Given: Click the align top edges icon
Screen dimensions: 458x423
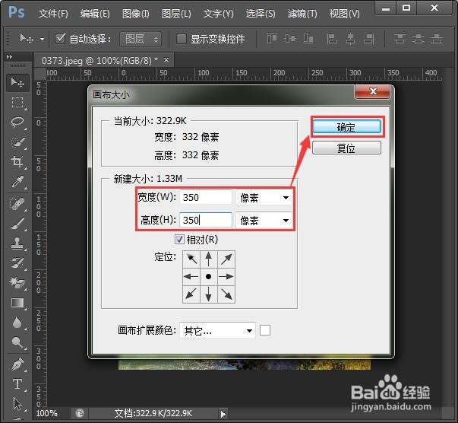Looking at the screenshot, I should point(272,38).
